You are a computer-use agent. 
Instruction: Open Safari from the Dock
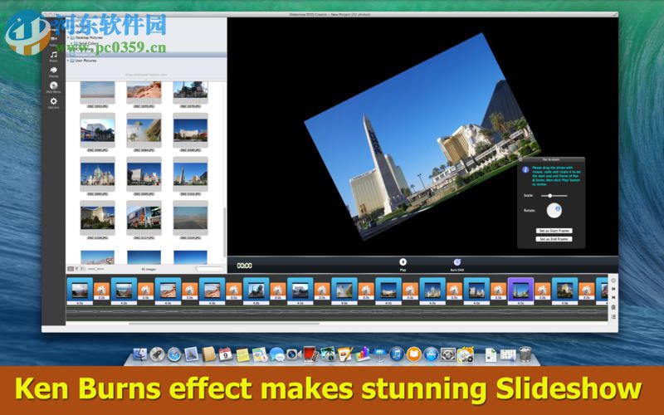[174, 354]
